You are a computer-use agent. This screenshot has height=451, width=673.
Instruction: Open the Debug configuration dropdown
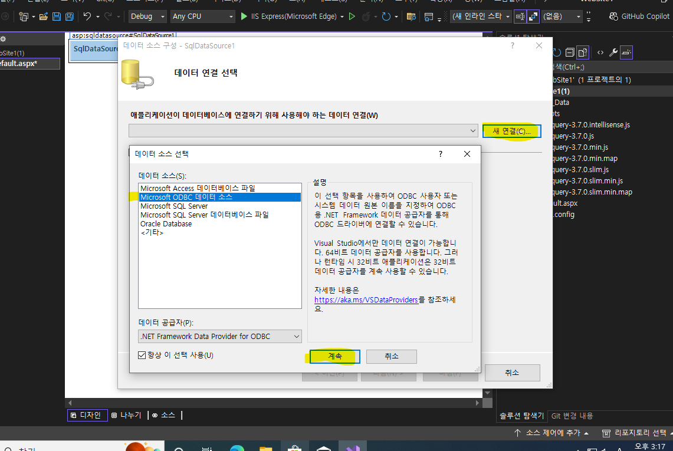147,17
